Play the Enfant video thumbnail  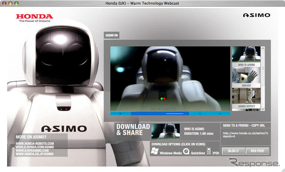[x=246, y=77]
